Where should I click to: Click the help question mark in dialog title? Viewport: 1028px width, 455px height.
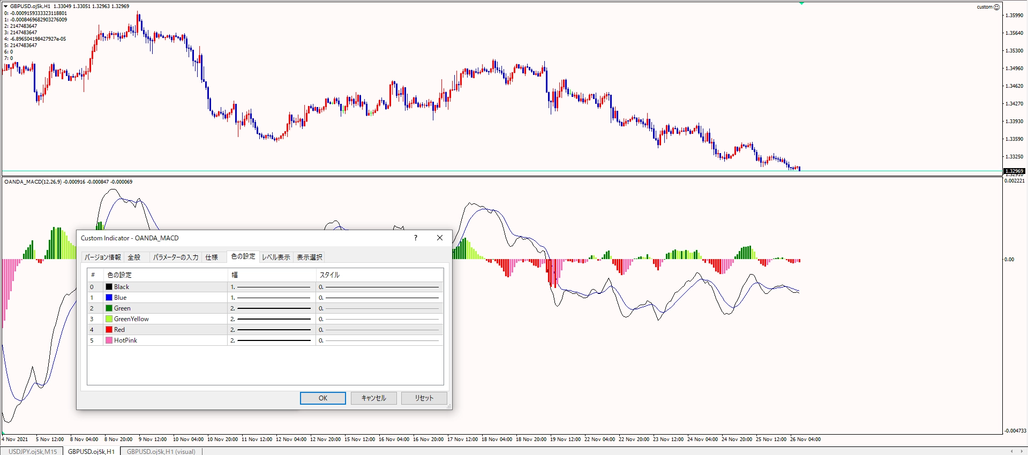coord(415,238)
